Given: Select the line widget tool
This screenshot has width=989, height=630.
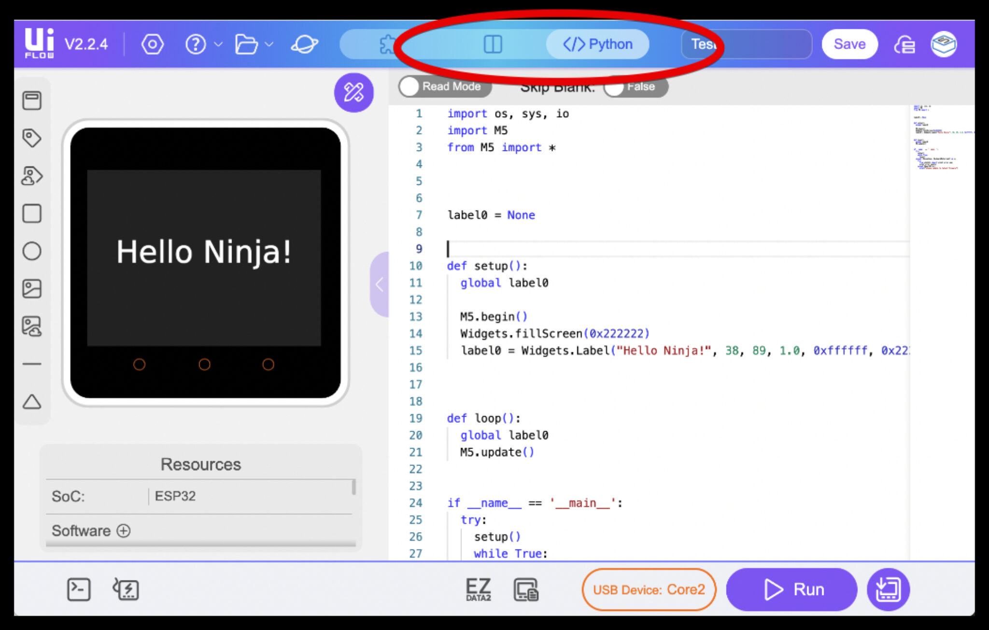Looking at the screenshot, I should [x=32, y=364].
